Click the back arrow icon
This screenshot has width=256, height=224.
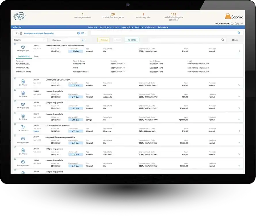point(17,33)
